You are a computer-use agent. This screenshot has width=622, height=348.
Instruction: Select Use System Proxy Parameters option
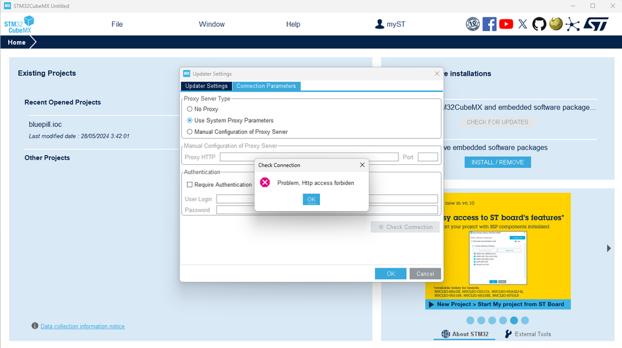pos(190,120)
